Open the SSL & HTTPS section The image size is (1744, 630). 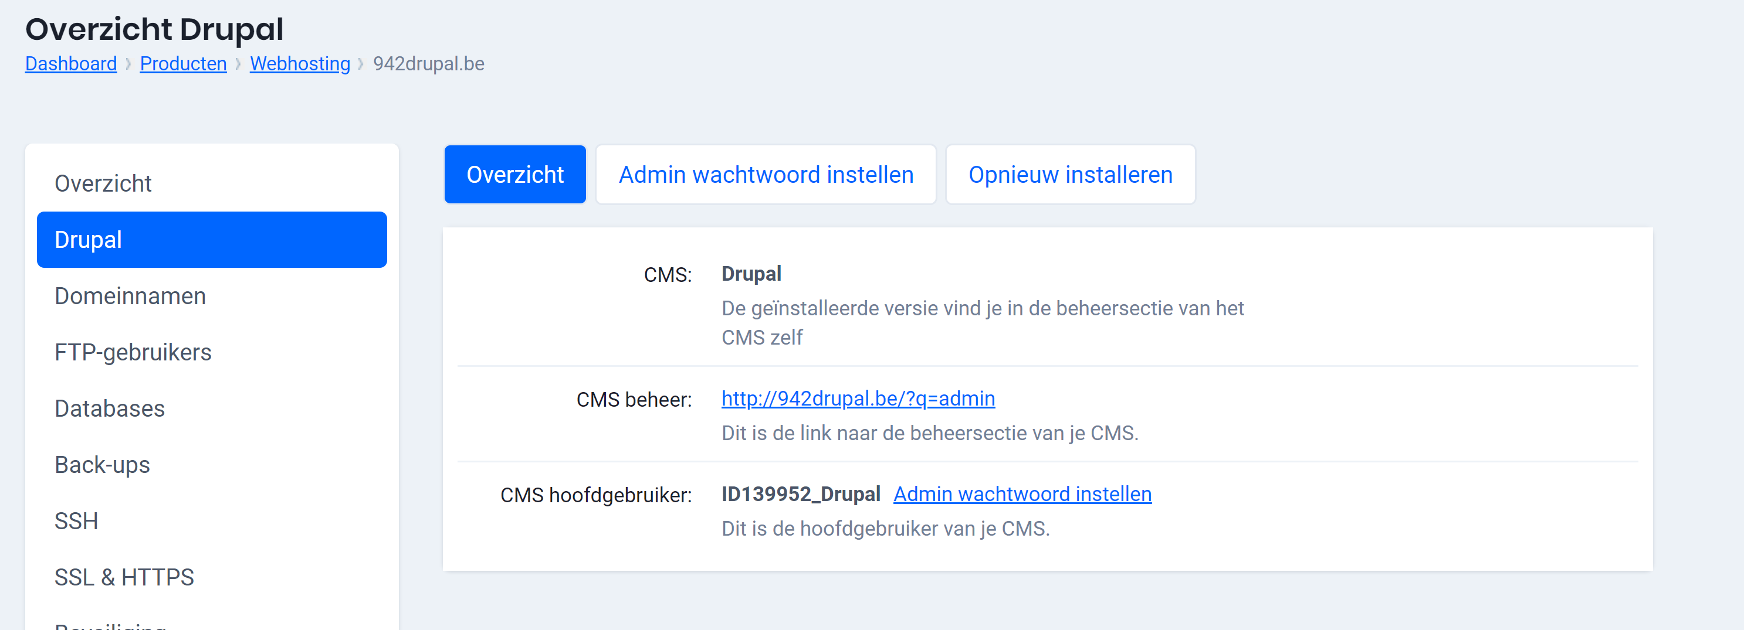(124, 577)
